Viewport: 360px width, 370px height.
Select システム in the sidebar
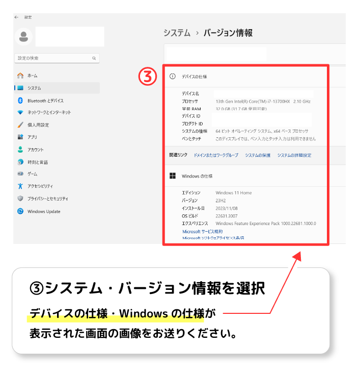point(35,88)
